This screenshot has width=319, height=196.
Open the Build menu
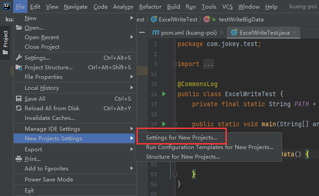tap(173, 7)
